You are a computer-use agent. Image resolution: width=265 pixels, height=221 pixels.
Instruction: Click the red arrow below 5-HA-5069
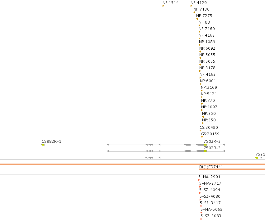201,213
